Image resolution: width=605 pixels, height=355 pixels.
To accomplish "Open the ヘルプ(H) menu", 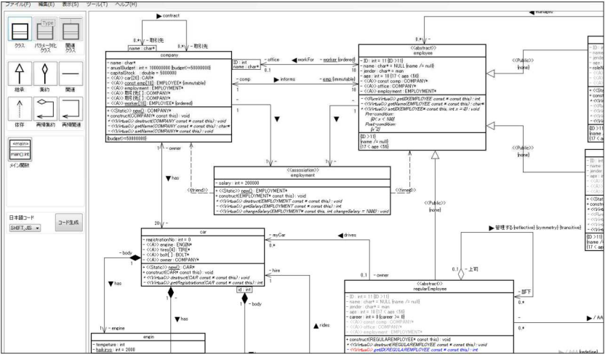I will coord(126,4).
